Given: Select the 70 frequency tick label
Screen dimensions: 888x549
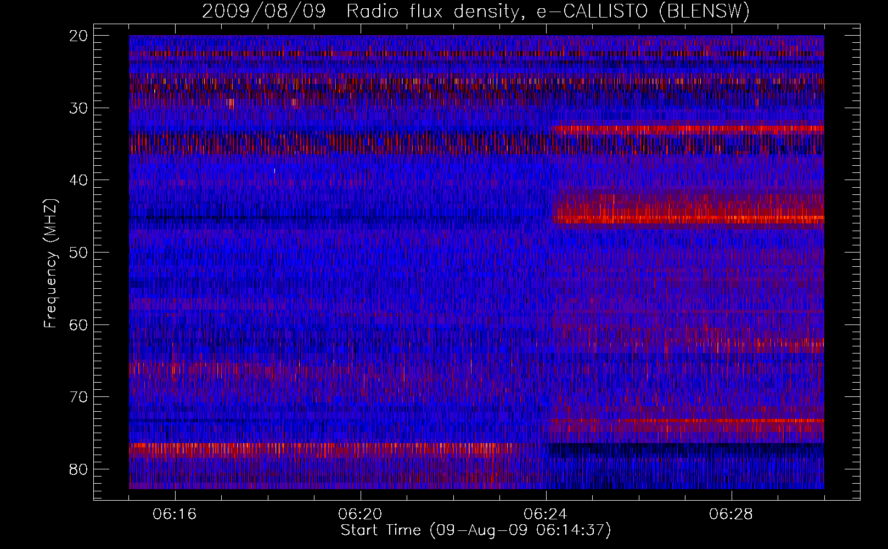Looking at the screenshot, I should [78, 397].
